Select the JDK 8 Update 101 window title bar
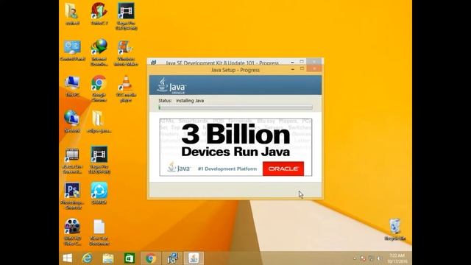 point(222,63)
